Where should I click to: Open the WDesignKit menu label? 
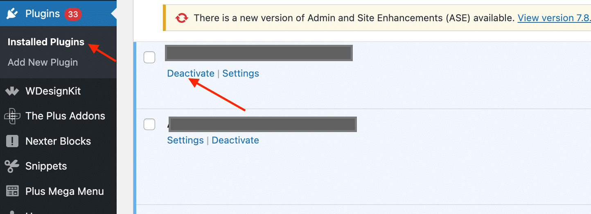[x=53, y=91]
